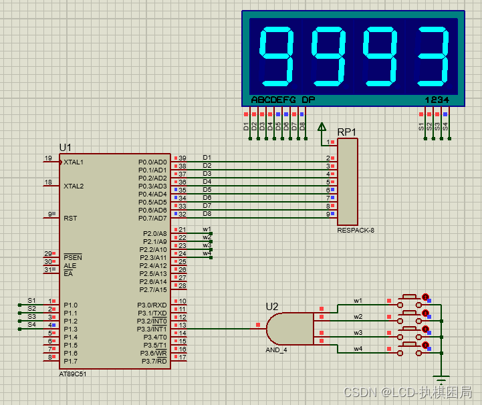Select the fourth digit showing 3
The width and height of the screenshot is (482, 405).
pos(433,56)
